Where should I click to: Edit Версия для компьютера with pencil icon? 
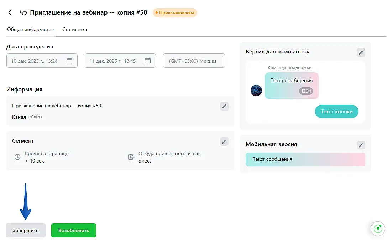(x=361, y=52)
